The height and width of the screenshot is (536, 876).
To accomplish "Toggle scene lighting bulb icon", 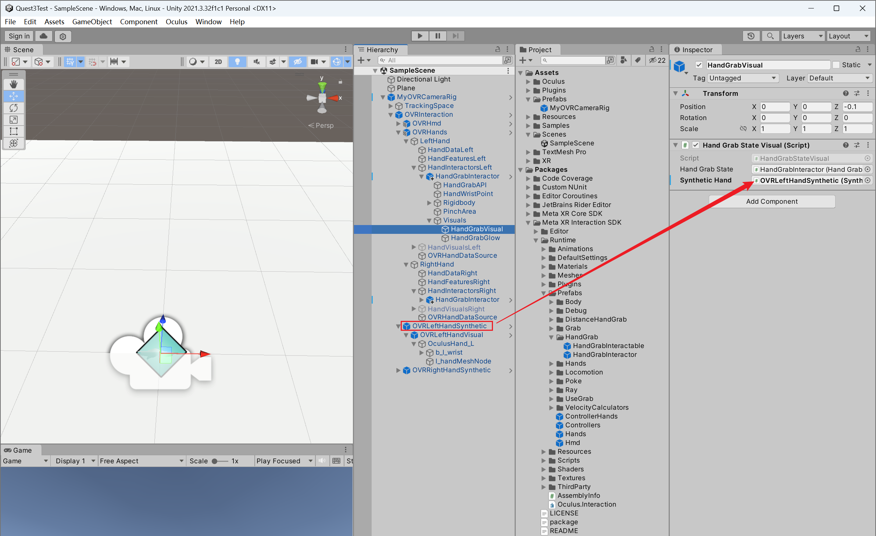I will (x=237, y=62).
